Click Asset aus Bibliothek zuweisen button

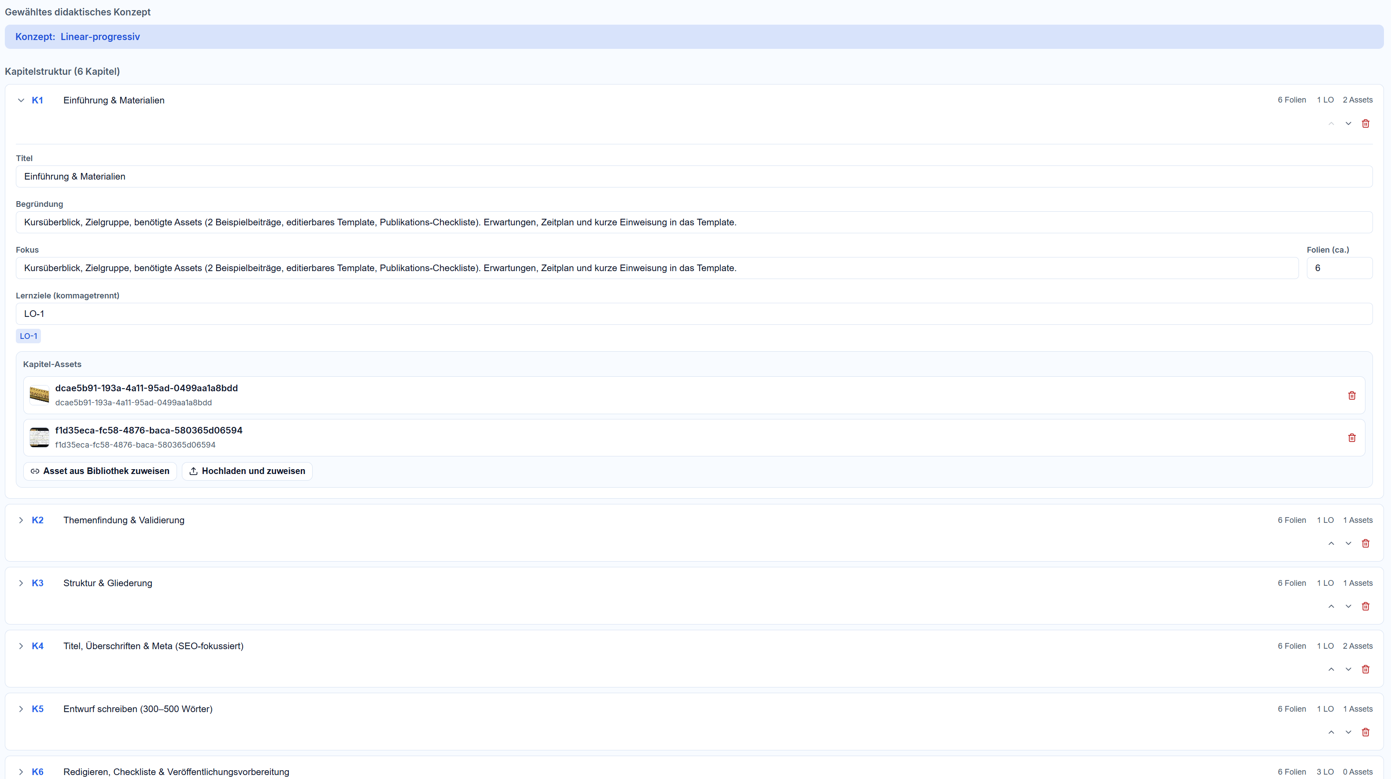[100, 471]
